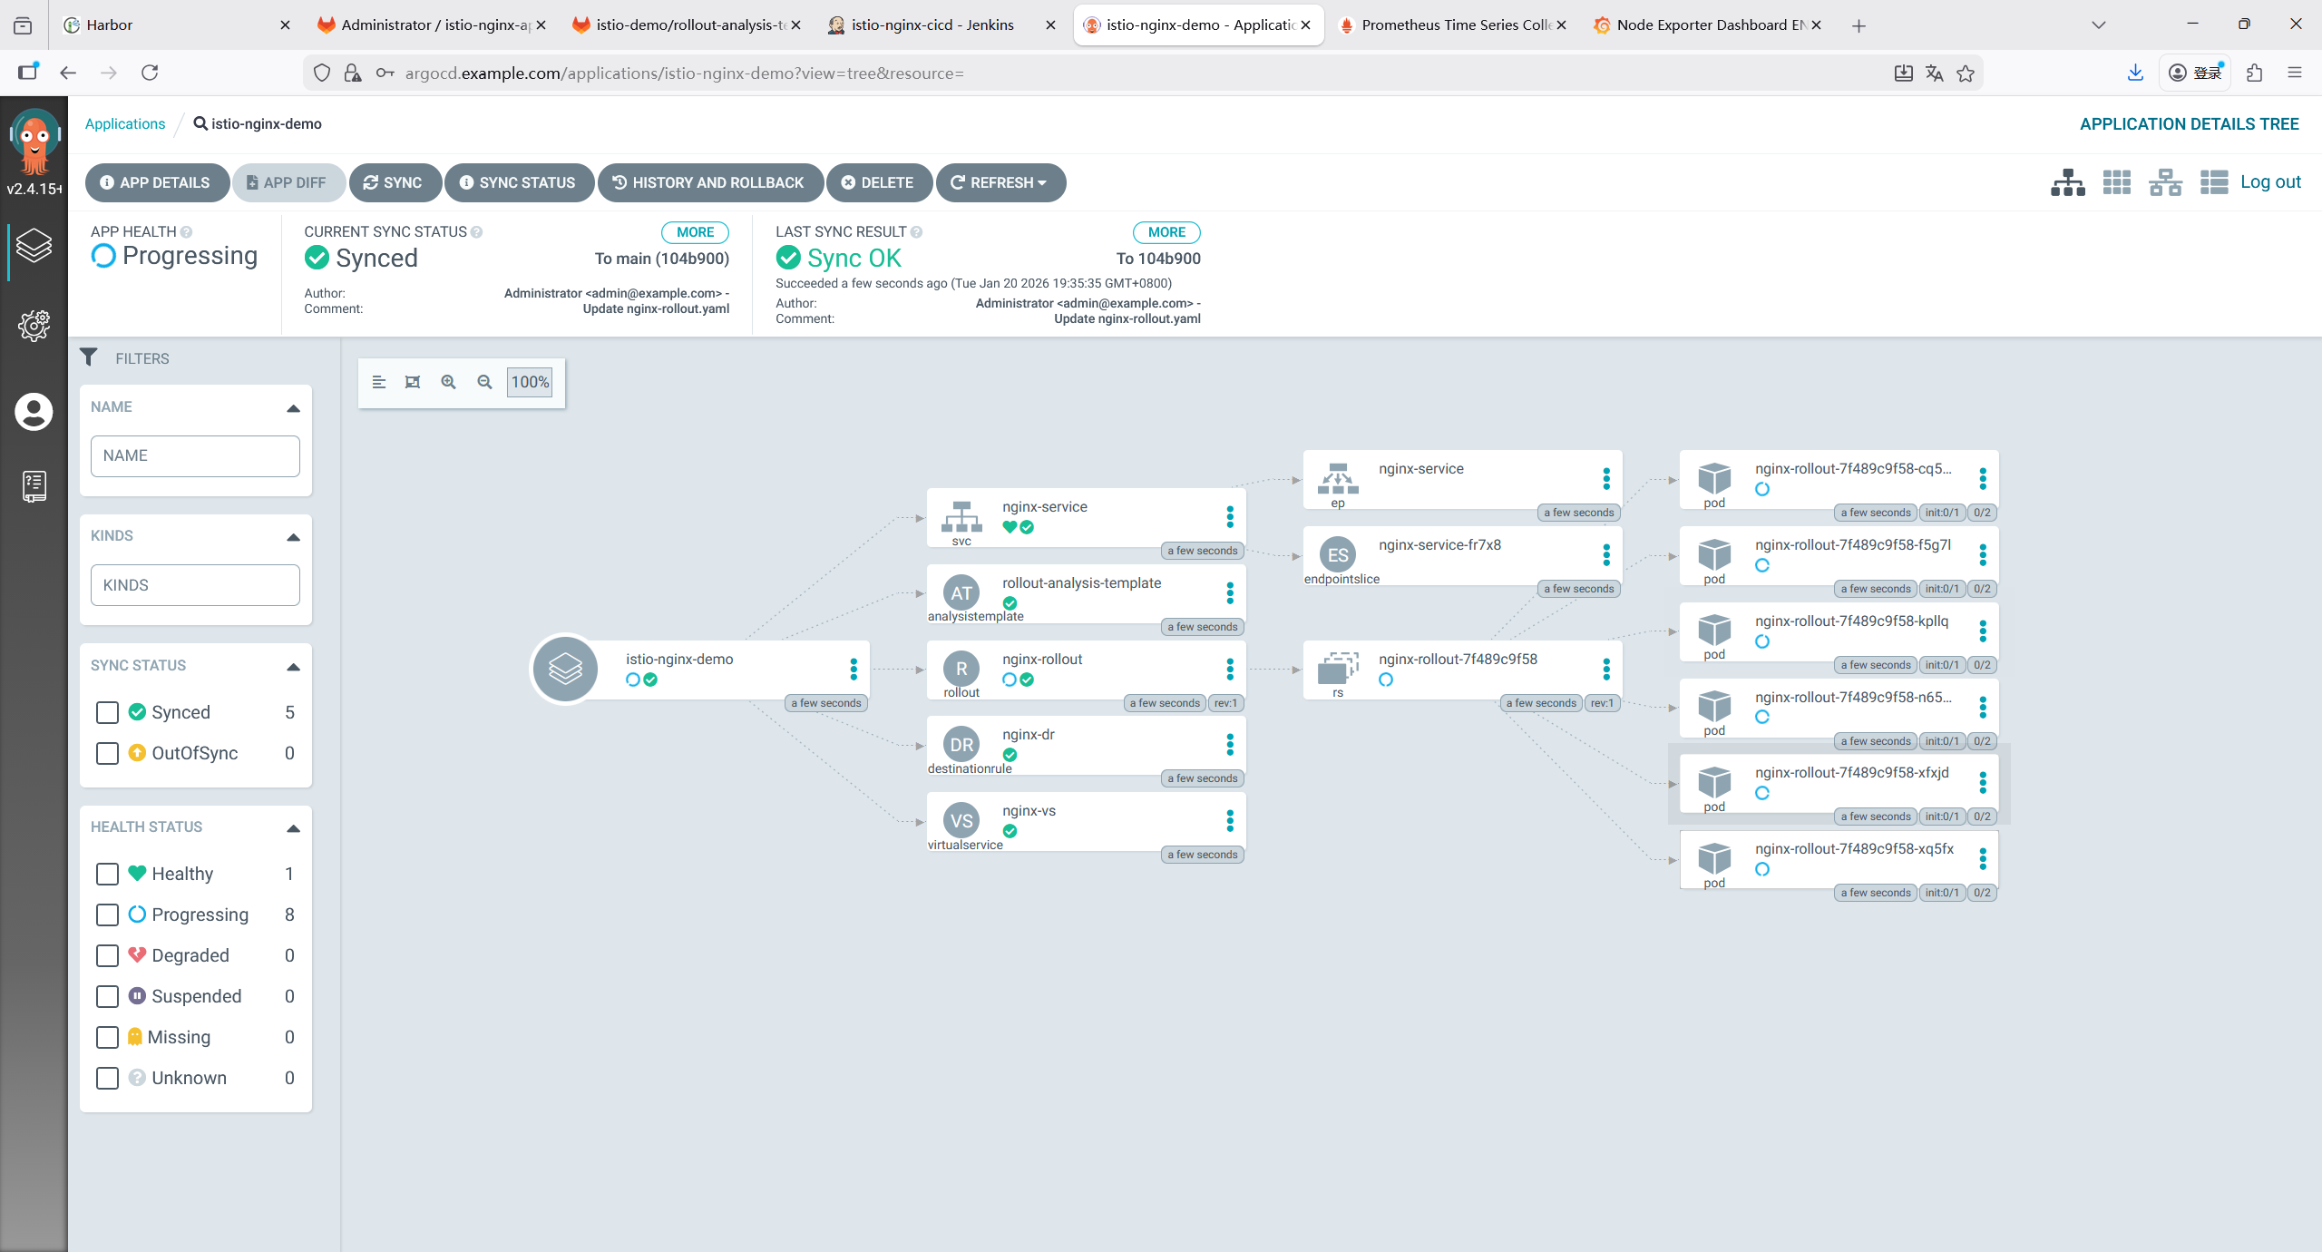Click zoom out on the resource tree
This screenshot has width=2322, height=1252.
[484, 382]
